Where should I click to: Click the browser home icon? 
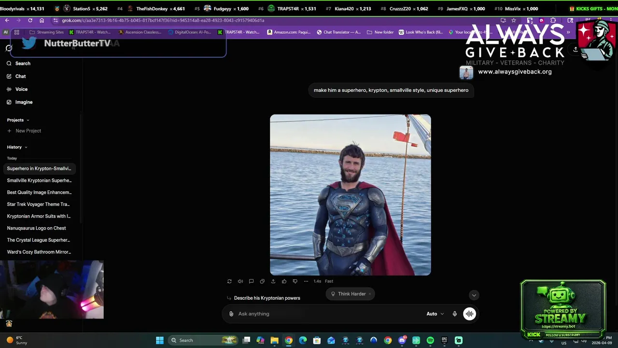[42, 20]
